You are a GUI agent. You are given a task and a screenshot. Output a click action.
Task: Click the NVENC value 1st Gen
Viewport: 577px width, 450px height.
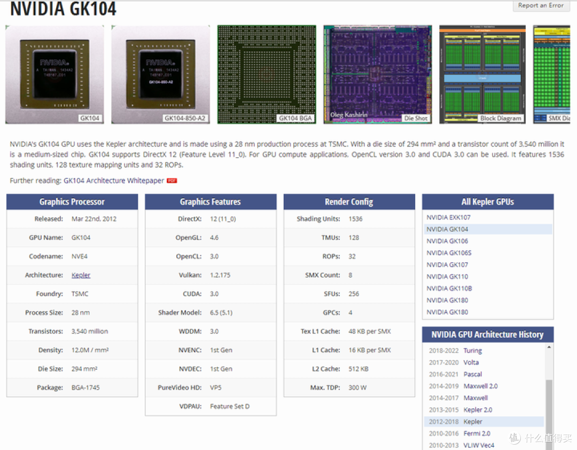point(221,350)
